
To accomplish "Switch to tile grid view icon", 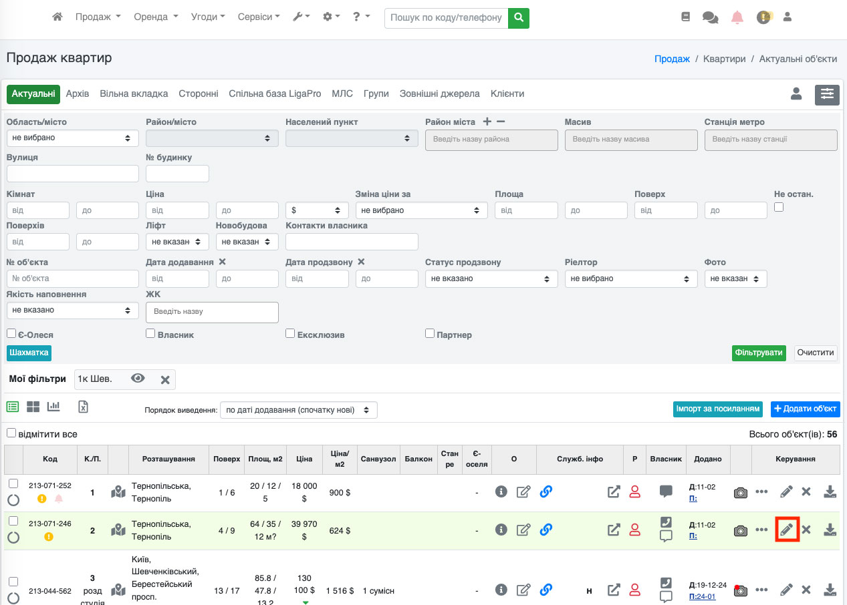I will (33, 407).
